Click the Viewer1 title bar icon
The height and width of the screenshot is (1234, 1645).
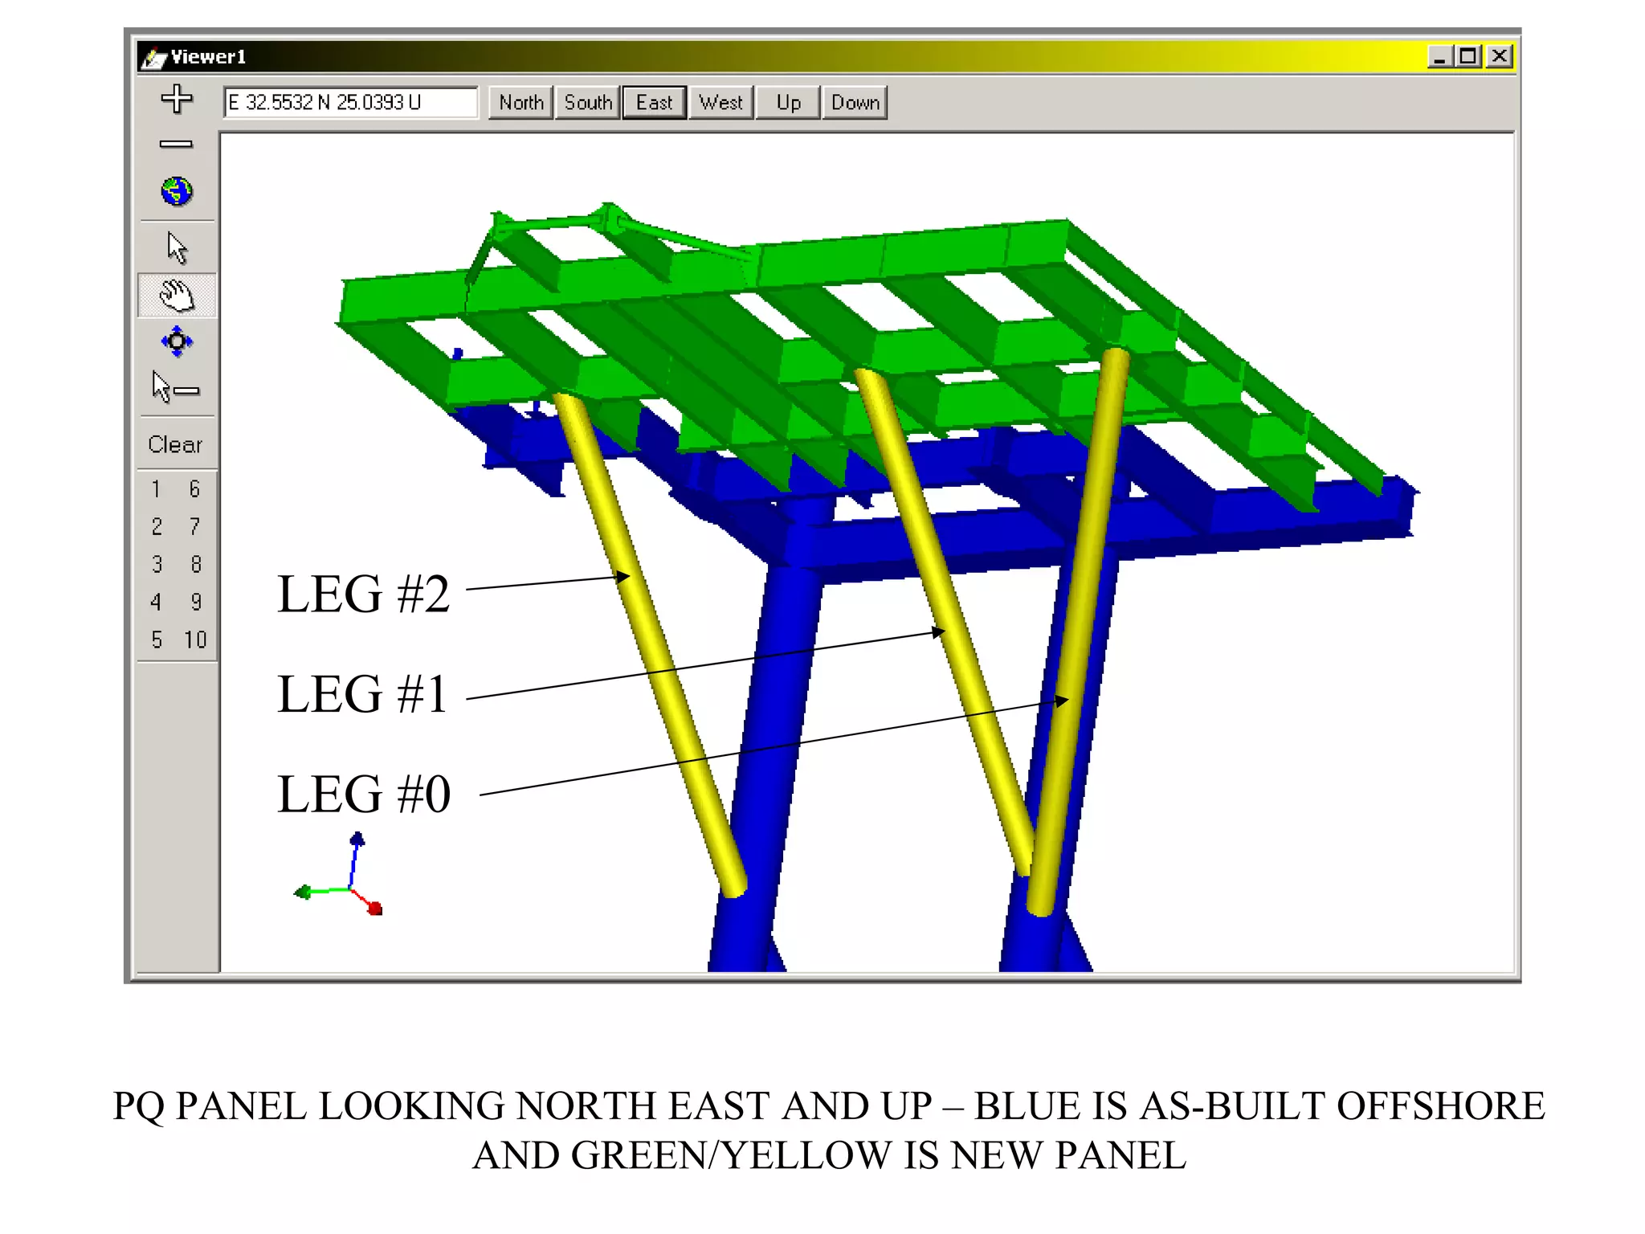(x=153, y=58)
